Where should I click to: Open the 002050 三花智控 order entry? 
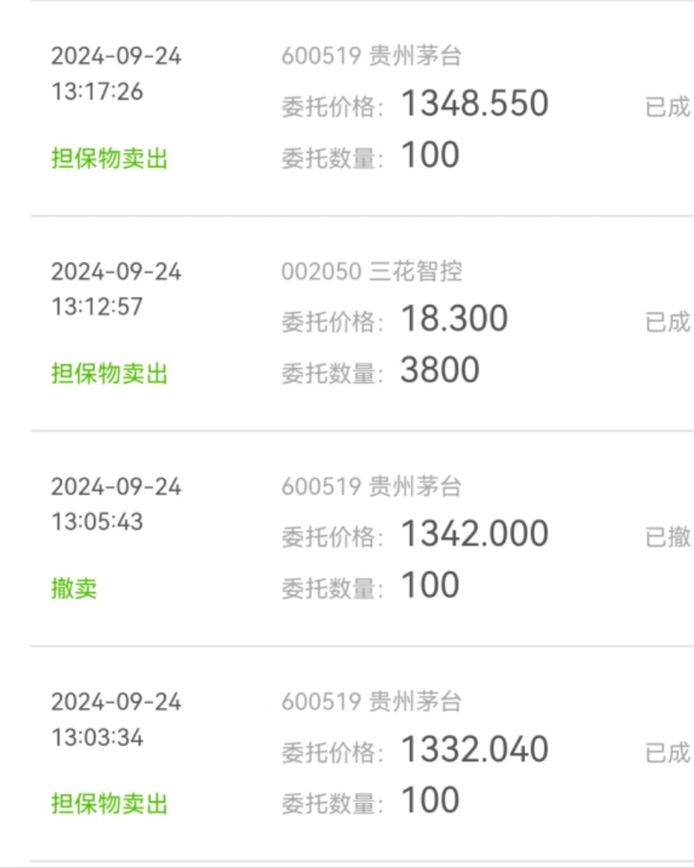point(362,323)
